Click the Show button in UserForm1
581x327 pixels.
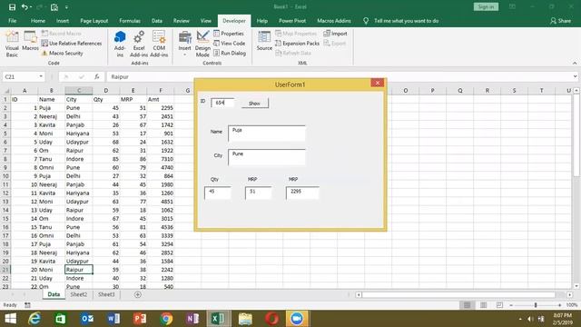(x=254, y=103)
